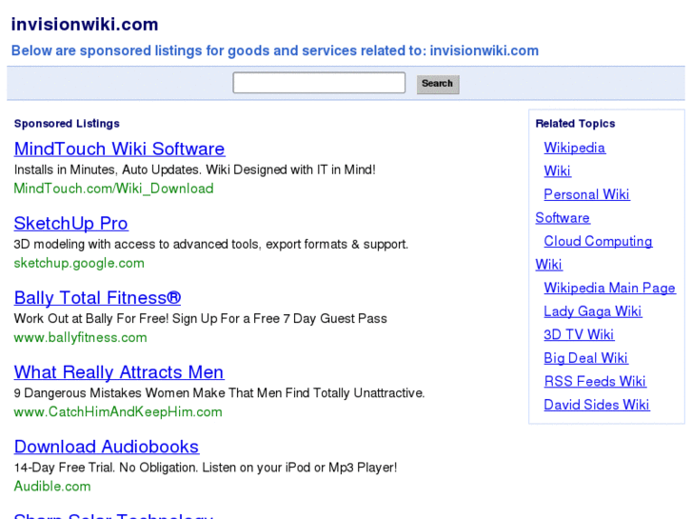Select the Wikipedia Main Page topic

point(609,288)
